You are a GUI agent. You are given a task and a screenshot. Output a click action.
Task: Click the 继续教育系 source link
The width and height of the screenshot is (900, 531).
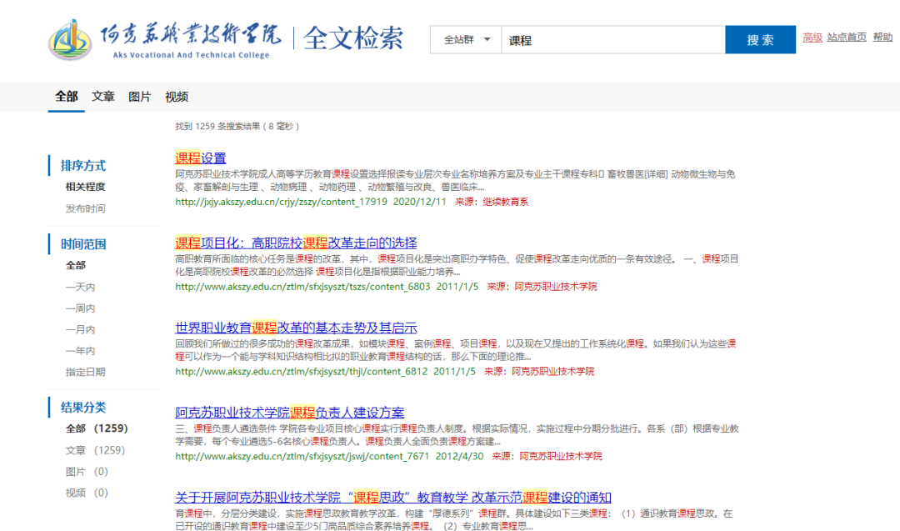(505, 202)
